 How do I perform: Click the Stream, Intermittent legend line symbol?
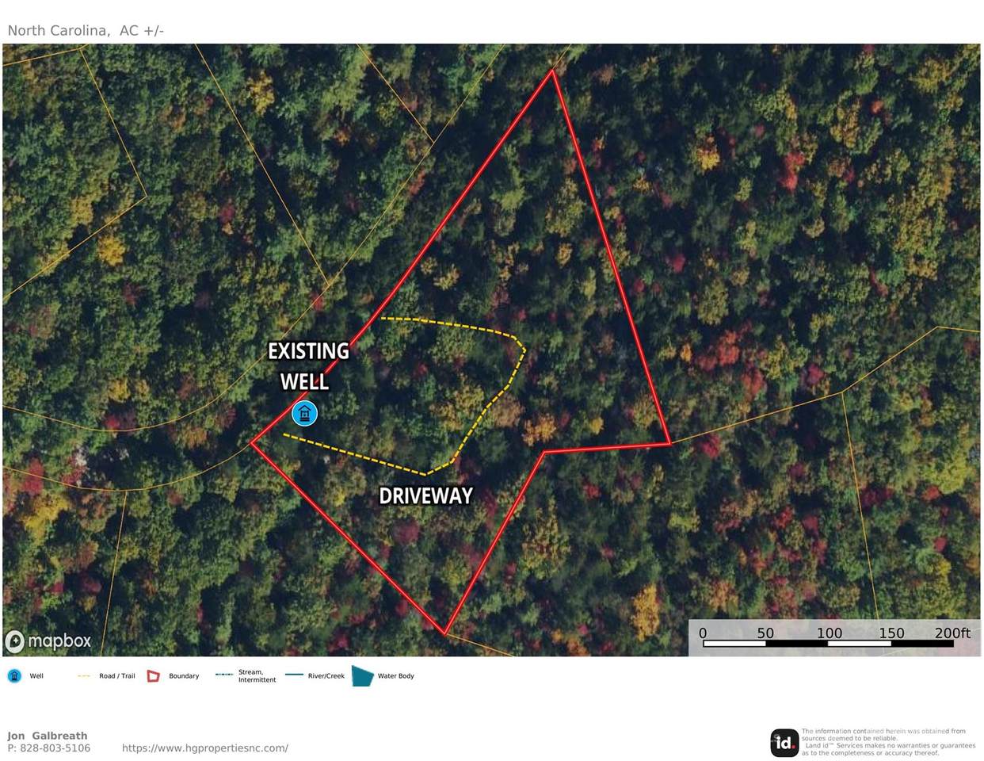(224, 675)
